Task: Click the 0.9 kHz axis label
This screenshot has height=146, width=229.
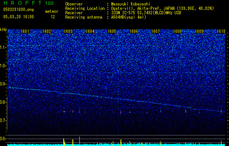Action: (3, 84)
